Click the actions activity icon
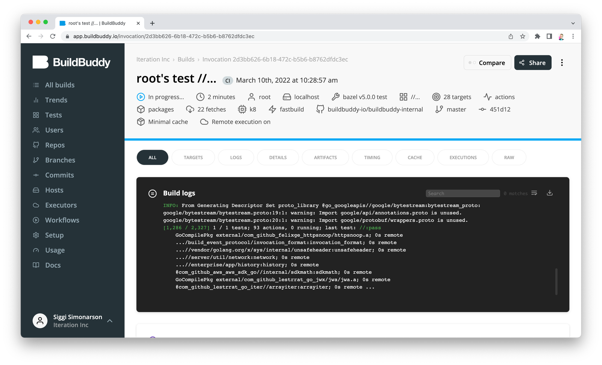The width and height of the screenshot is (602, 365). 488,97
